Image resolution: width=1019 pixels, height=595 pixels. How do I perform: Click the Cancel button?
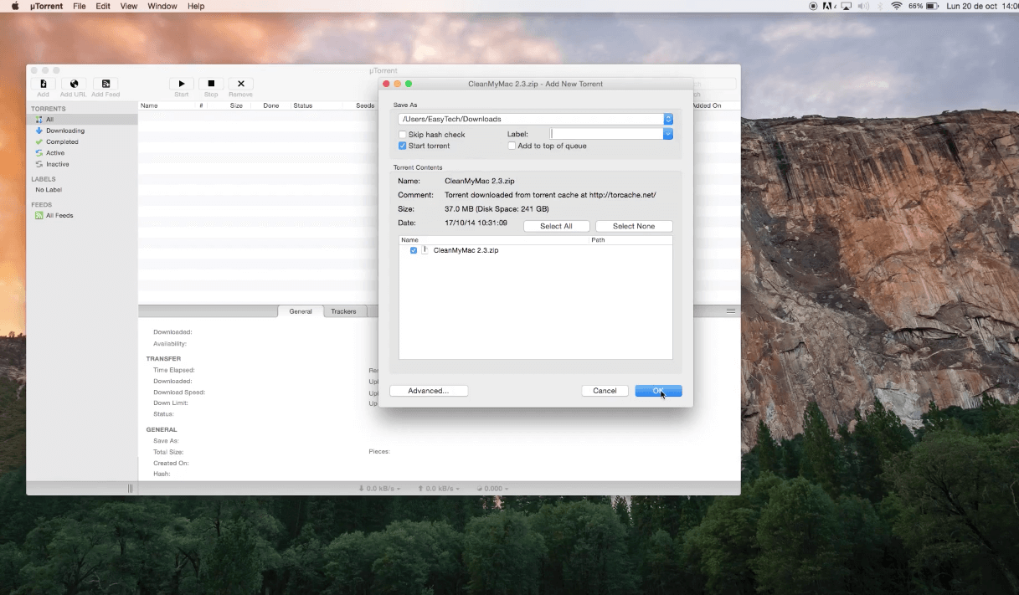click(x=605, y=391)
